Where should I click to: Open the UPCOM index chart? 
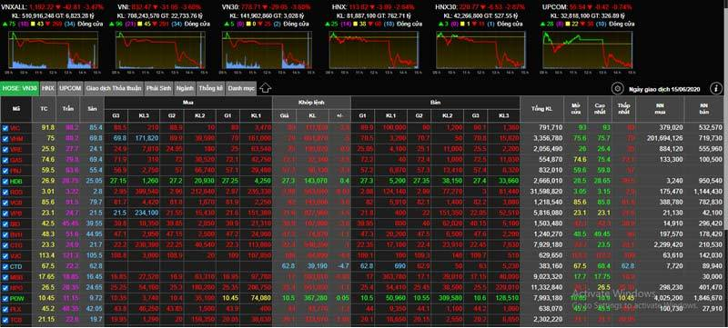coord(587,50)
